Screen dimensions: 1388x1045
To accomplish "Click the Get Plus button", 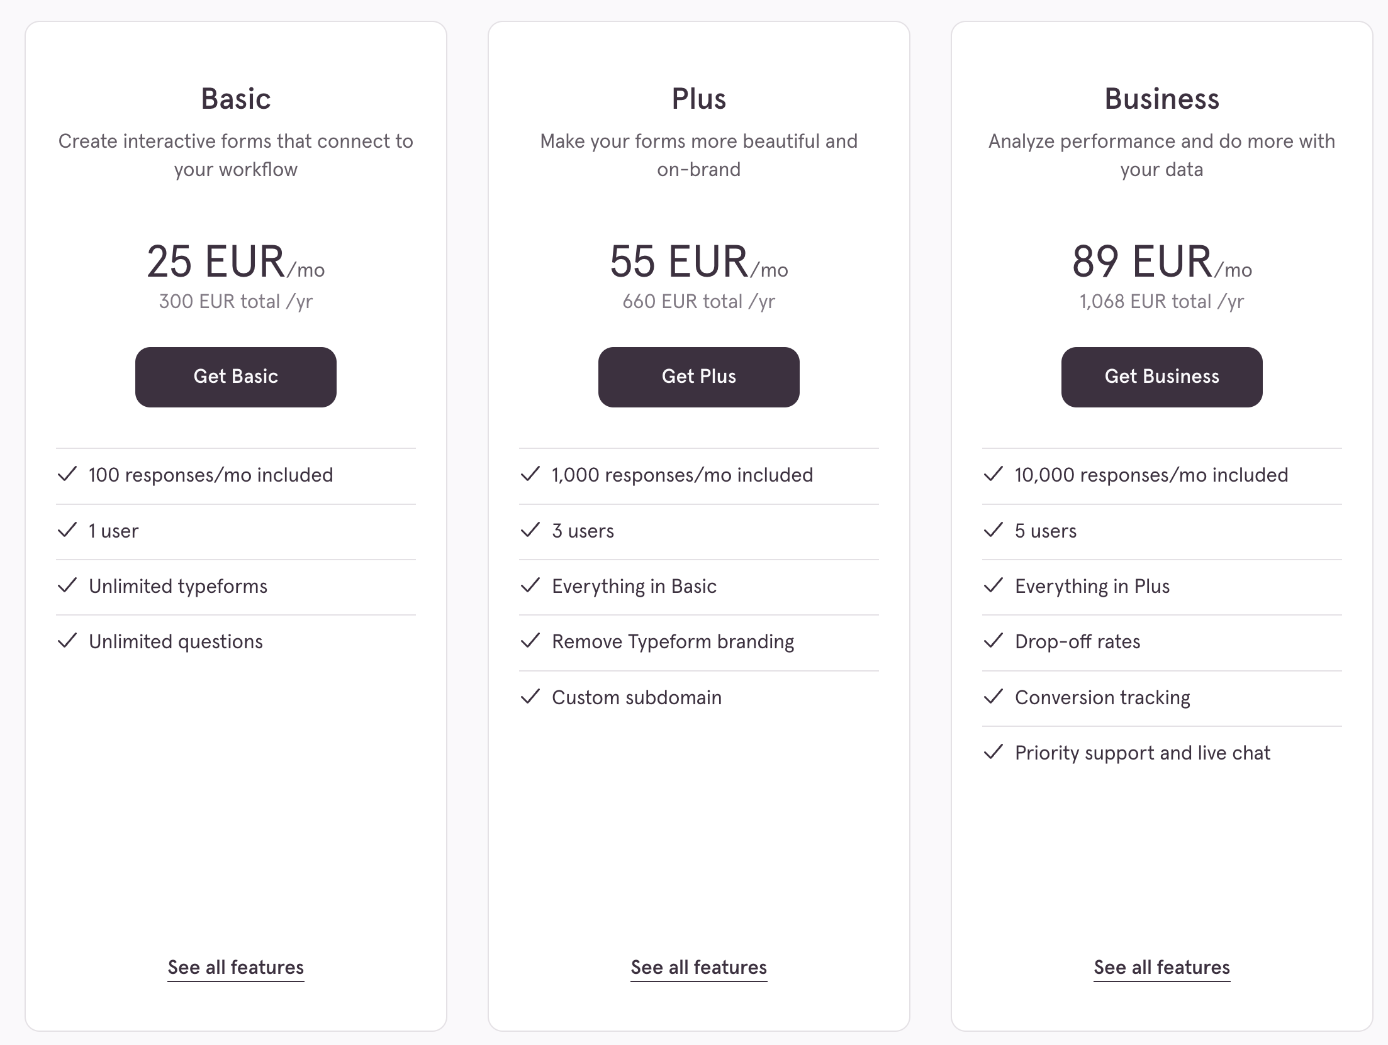I will pos(698,377).
